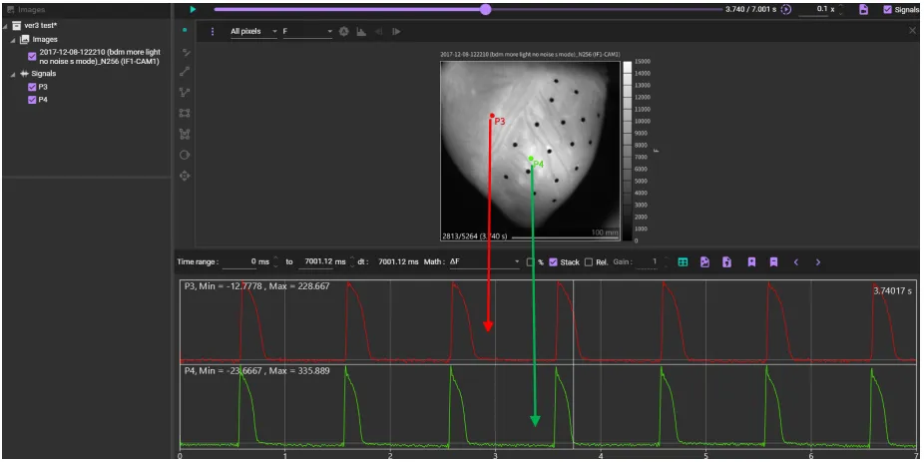Click the histogram icon in image toolbar
924x462 pixels.
point(361,31)
